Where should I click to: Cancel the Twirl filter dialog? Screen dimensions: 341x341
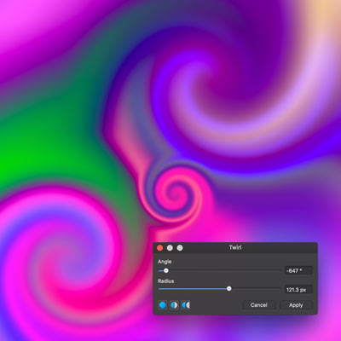259,305
